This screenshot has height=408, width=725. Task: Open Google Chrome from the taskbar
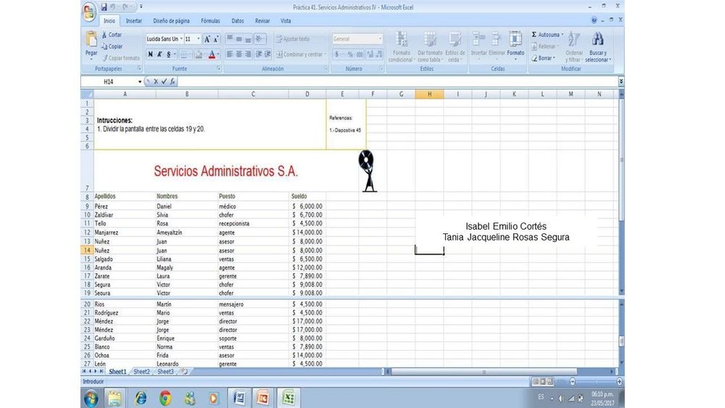[x=165, y=398]
